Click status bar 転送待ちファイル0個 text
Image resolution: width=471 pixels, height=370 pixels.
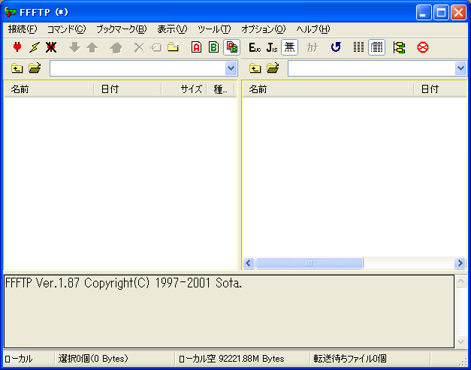(350, 359)
